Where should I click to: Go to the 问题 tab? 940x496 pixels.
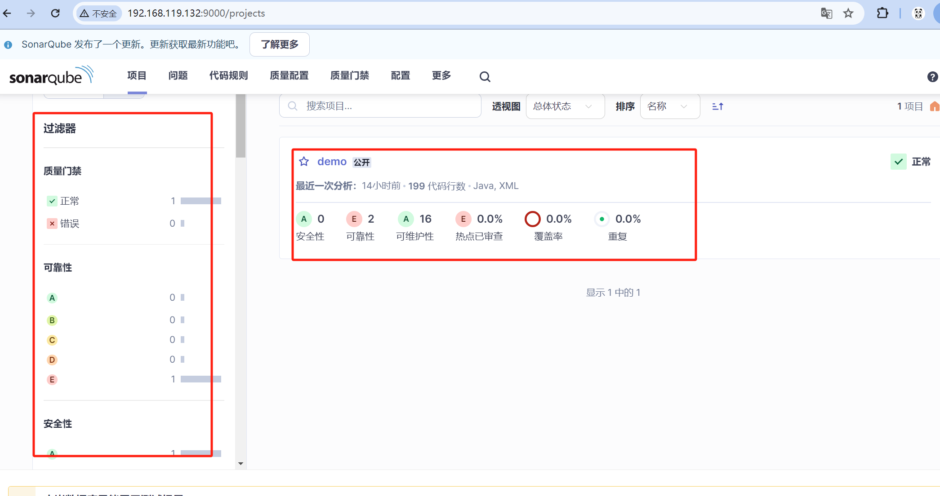pos(178,76)
